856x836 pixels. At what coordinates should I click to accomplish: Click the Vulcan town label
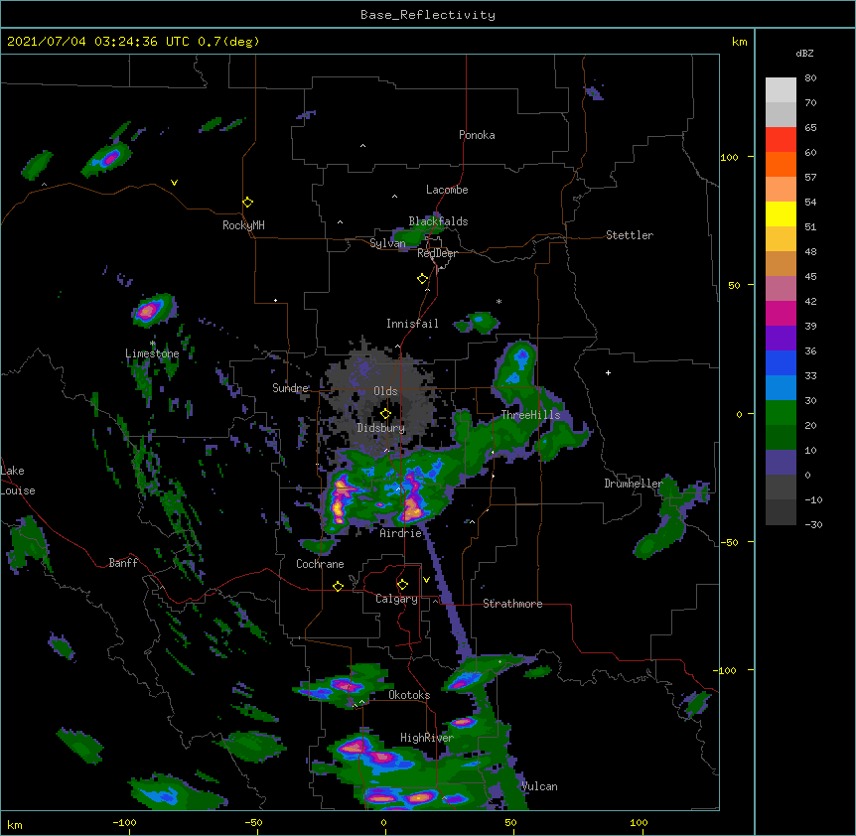[x=539, y=786]
